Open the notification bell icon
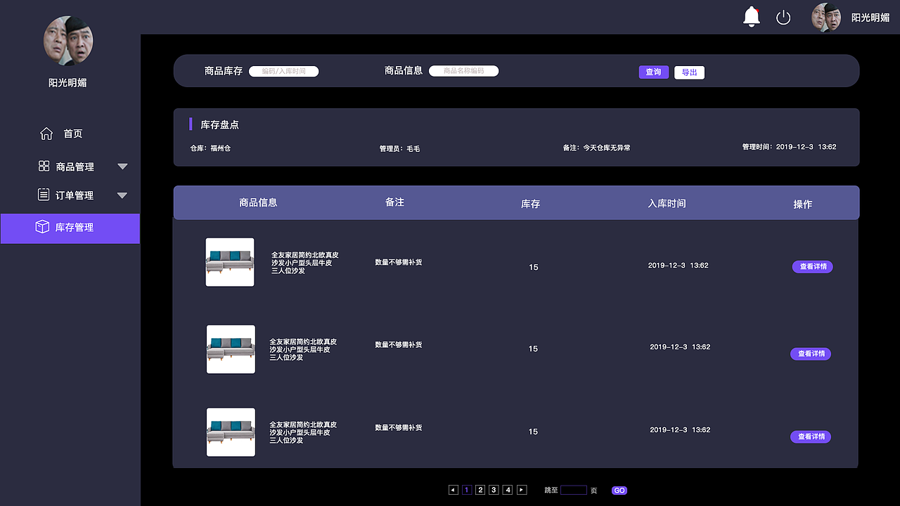 (x=751, y=16)
